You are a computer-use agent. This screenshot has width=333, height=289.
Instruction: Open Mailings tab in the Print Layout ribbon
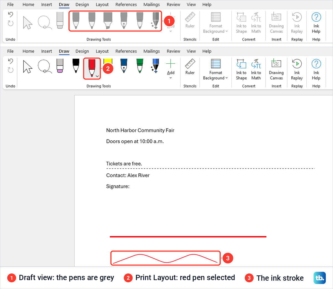tap(152, 51)
